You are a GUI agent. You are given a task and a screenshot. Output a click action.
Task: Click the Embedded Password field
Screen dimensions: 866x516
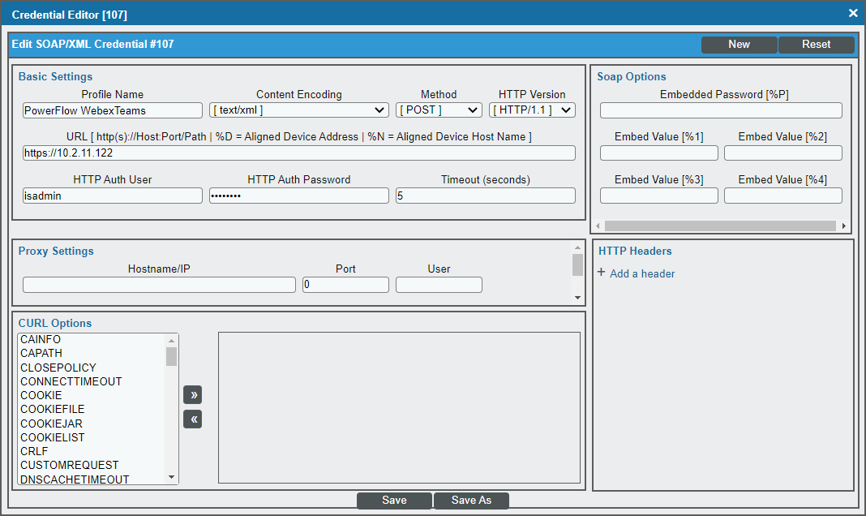720,110
